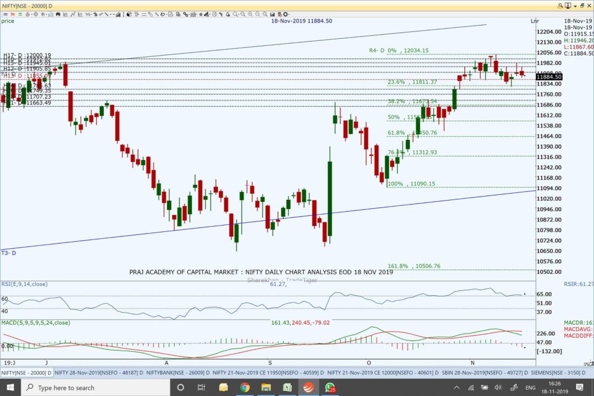
Task: Click the zoom out minus magnifier
Action: tap(258, 14)
